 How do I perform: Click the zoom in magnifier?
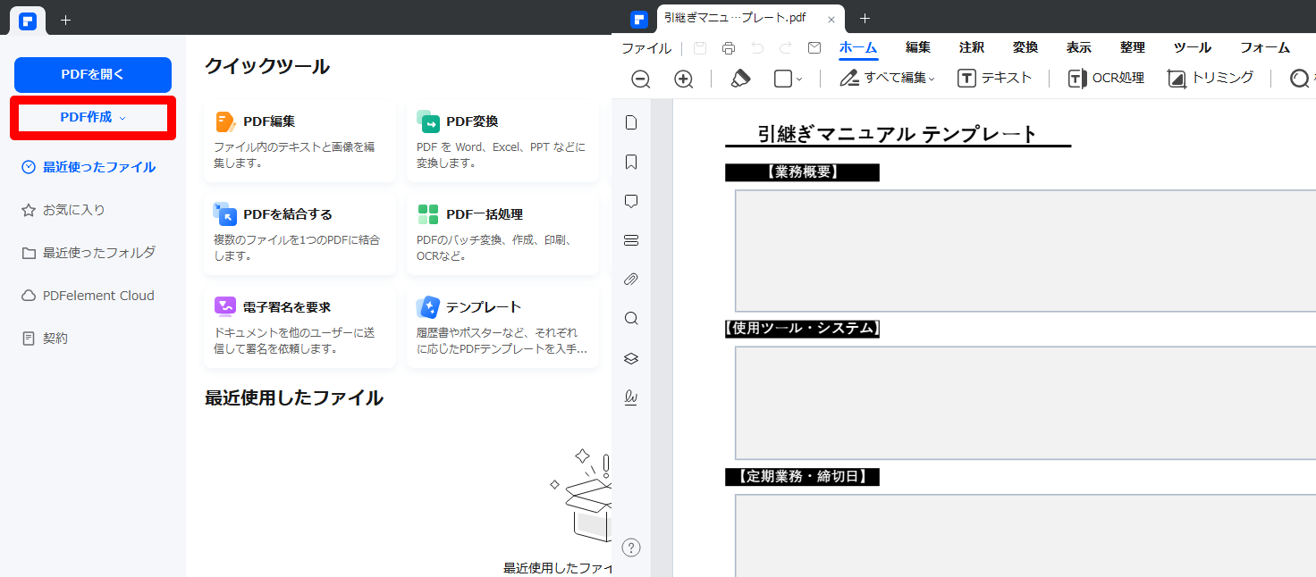684,79
